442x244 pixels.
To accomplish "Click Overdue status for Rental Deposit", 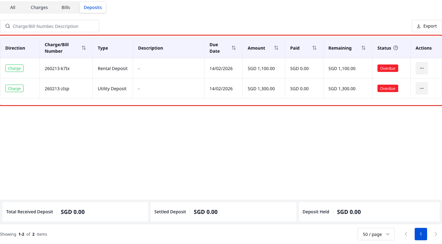I will 388,68.
